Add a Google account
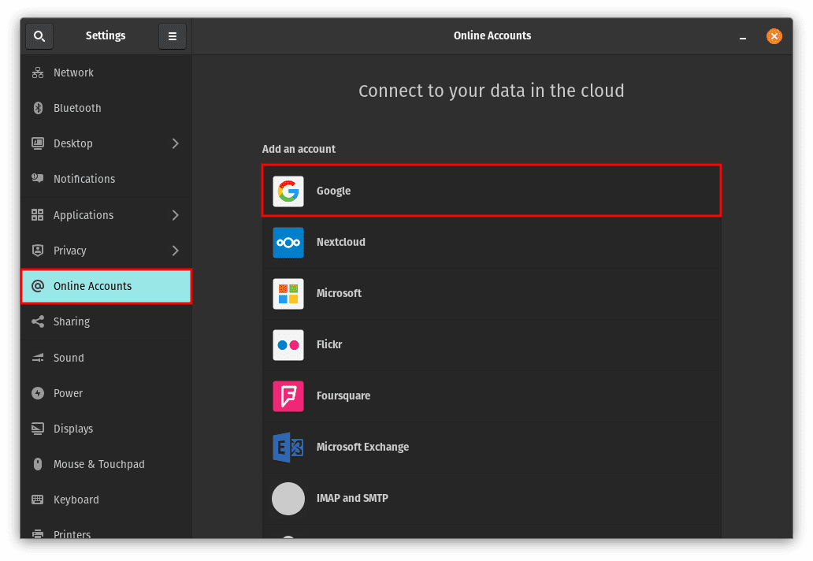 point(492,191)
